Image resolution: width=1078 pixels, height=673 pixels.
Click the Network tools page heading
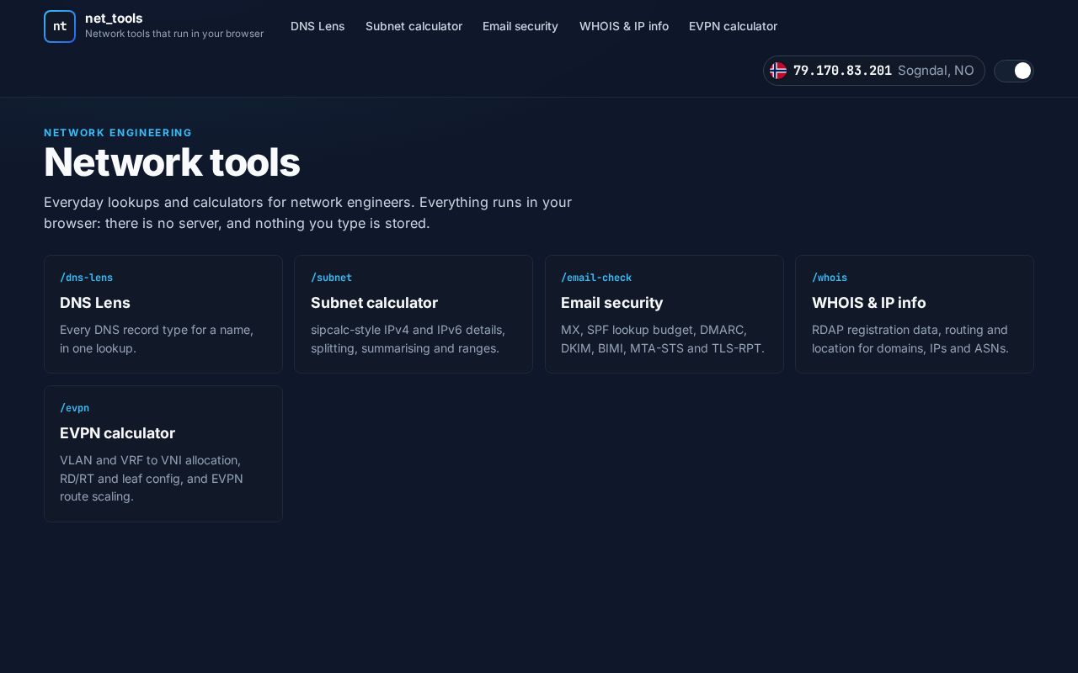click(x=172, y=162)
